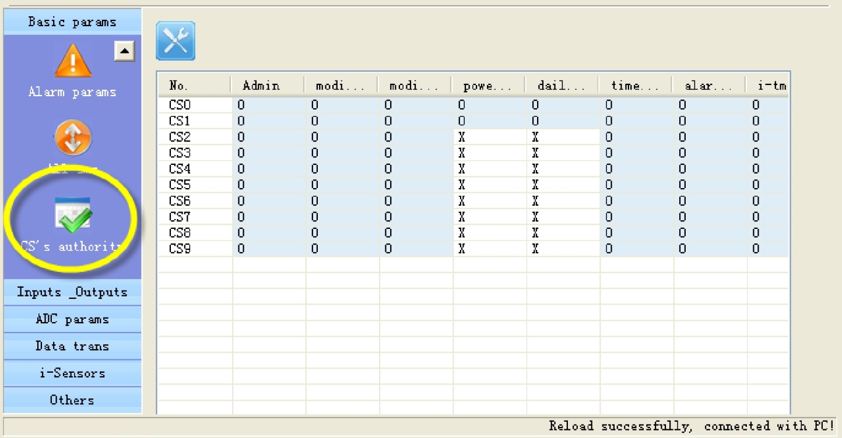This screenshot has width=842, height=438.
Task: Click CS2 row X under dail... column
Action: tap(535, 137)
